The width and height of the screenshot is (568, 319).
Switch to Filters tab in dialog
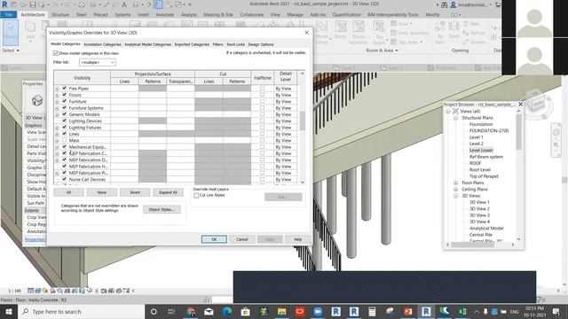(x=217, y=44)
